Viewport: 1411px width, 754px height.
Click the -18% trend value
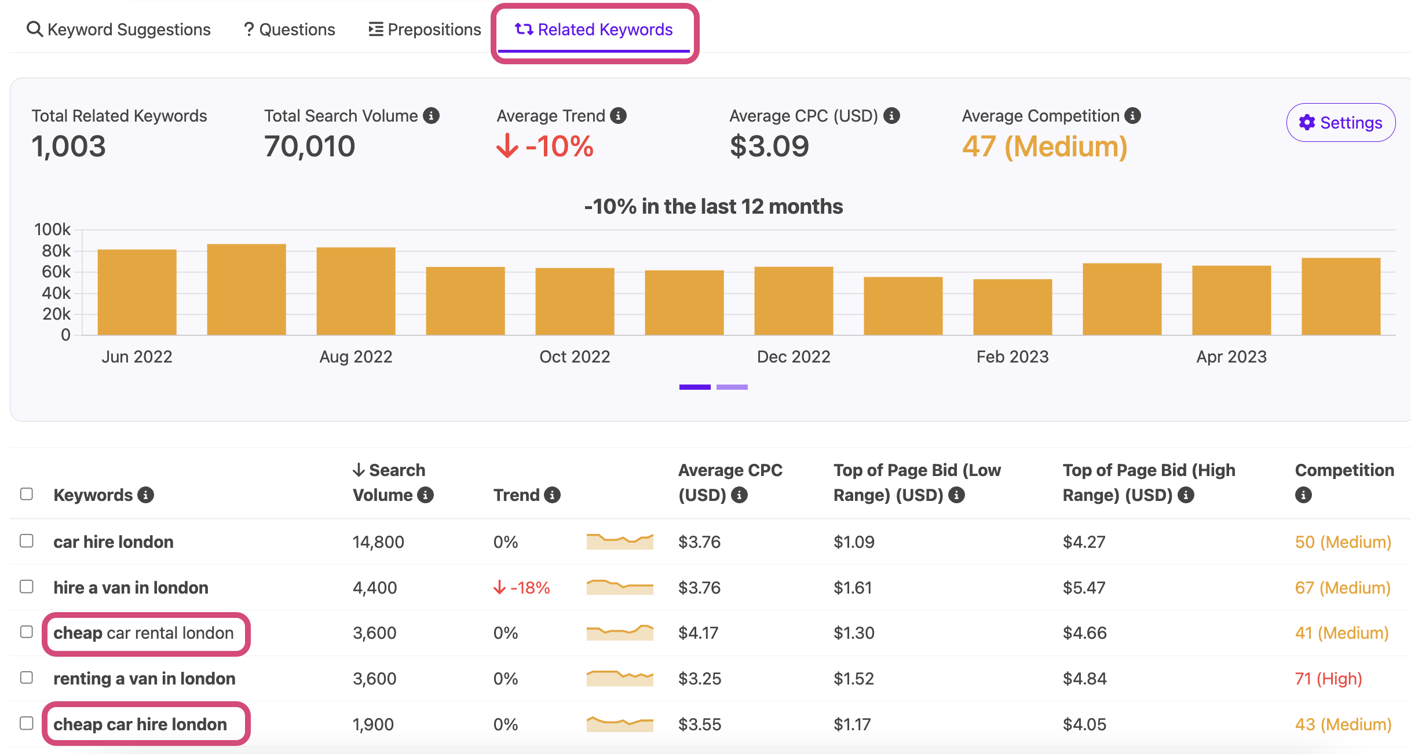click(x=521, y=588)
